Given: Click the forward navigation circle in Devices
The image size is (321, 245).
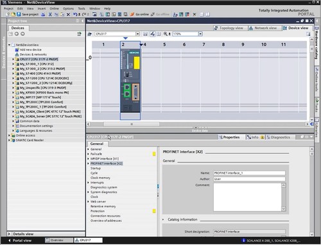Looking at the screenshot, I should coord(22,34).
